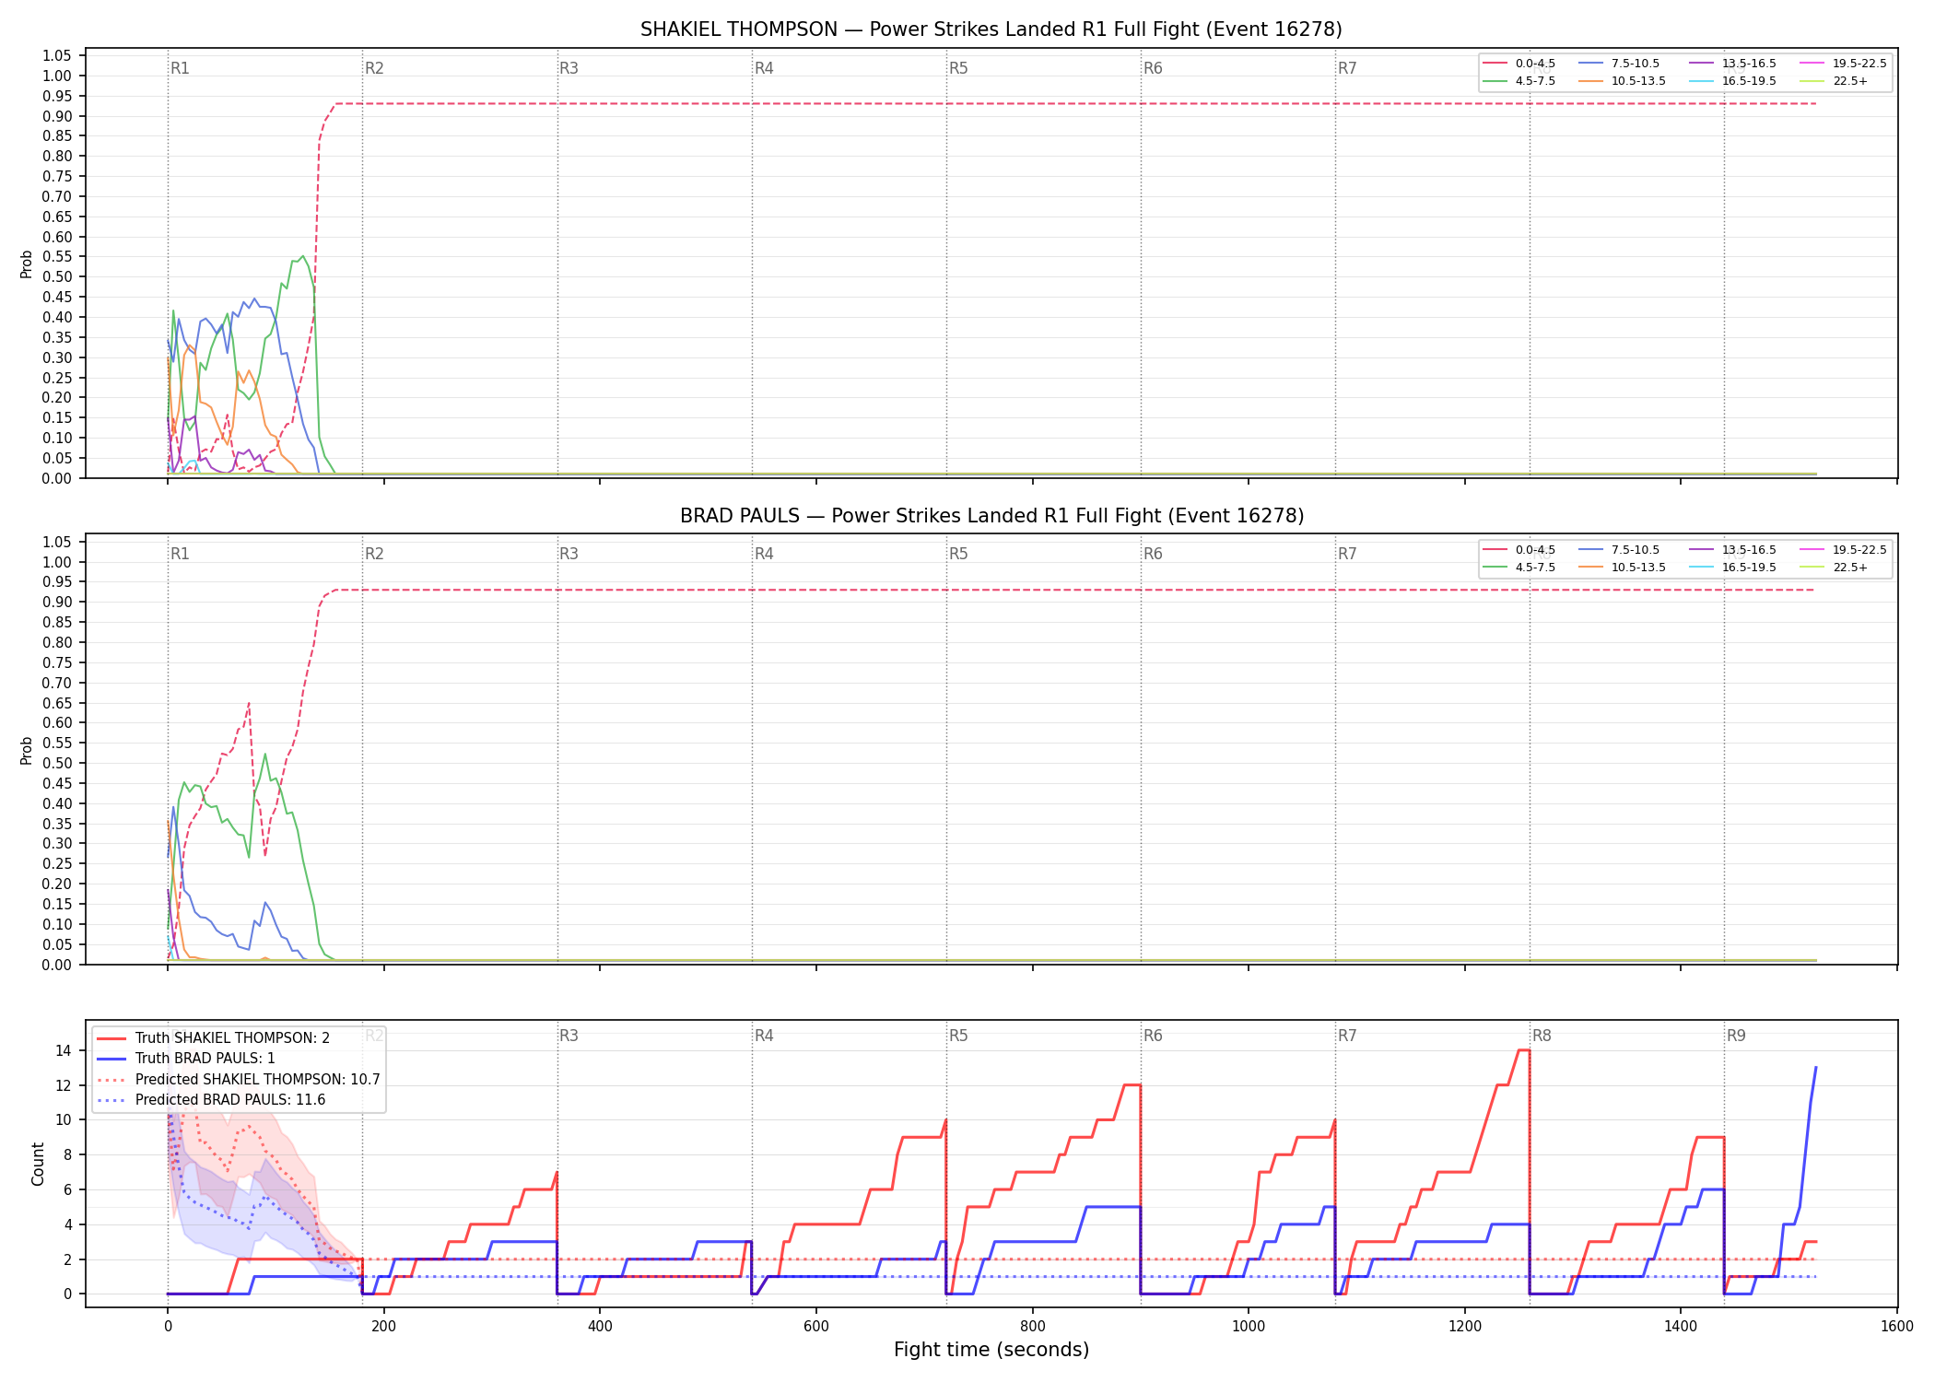The image size is (1935, 1382).
Task: Click the 0.50 tick label in Brad Pauls chart
Action: coord(57,763)
